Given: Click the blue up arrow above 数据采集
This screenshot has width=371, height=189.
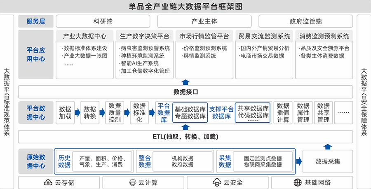Looking at the screenshot, I should [x=327, y=146].
